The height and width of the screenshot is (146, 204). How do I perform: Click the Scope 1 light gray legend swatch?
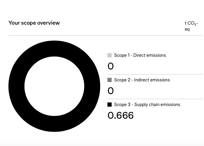110,55
